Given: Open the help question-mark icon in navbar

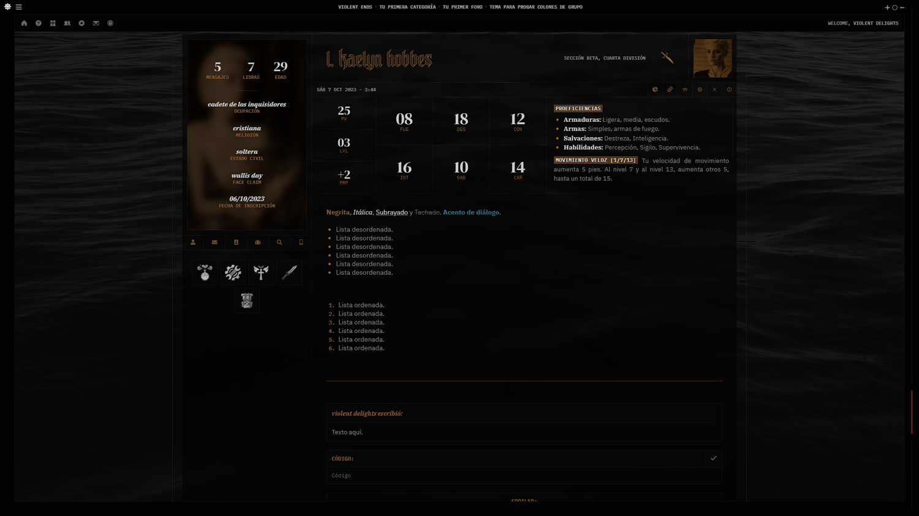Looking at the screenshot, I should (39, 23).
